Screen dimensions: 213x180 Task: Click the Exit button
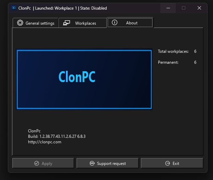[x=172, y=163]
